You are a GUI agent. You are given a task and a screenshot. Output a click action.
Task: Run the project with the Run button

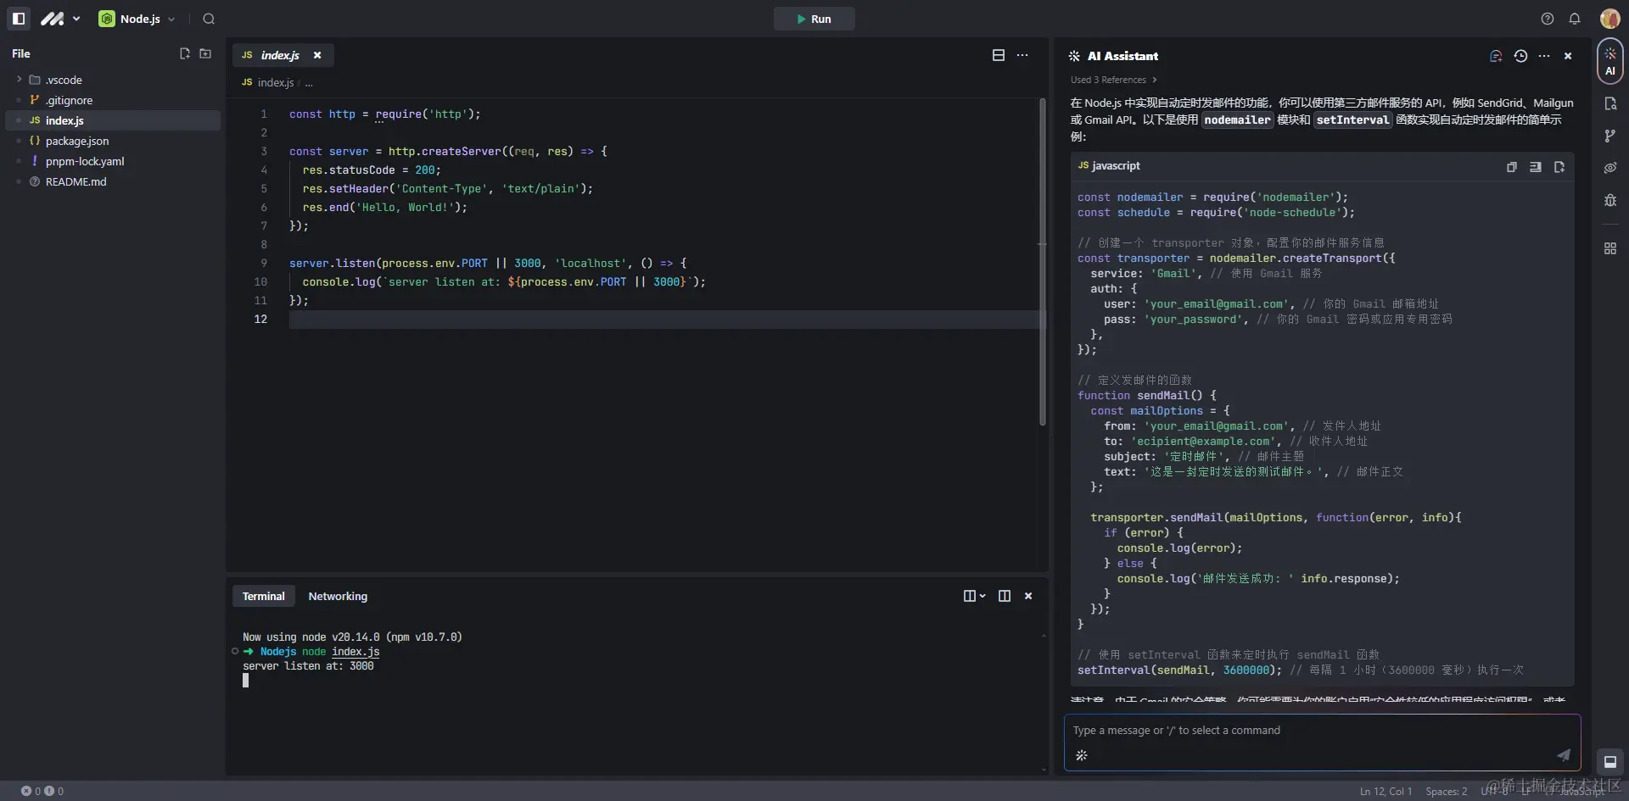814,19
